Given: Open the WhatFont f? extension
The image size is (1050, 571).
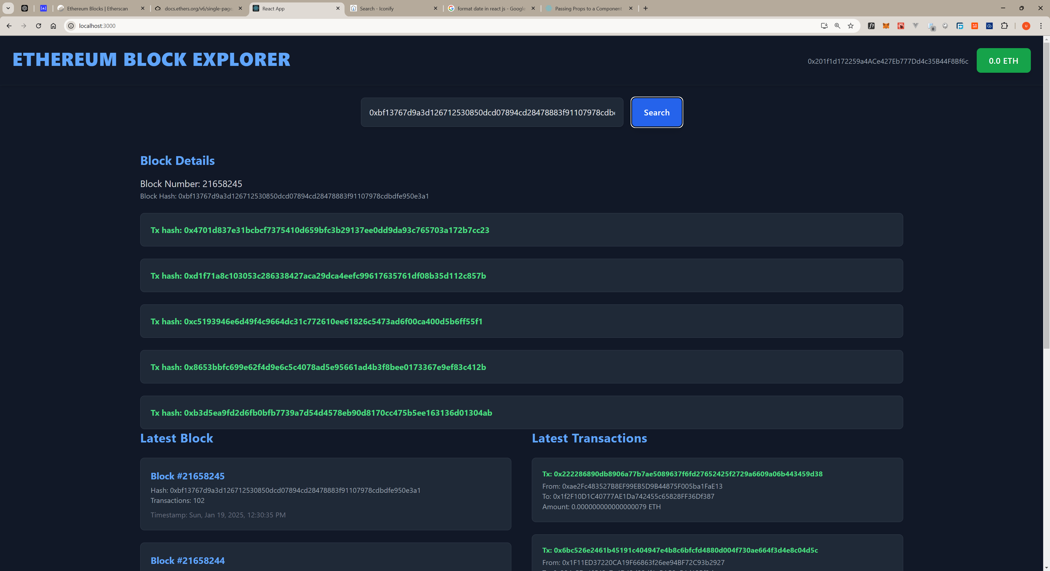Looking at the screenshot, I should pos(871,26).
